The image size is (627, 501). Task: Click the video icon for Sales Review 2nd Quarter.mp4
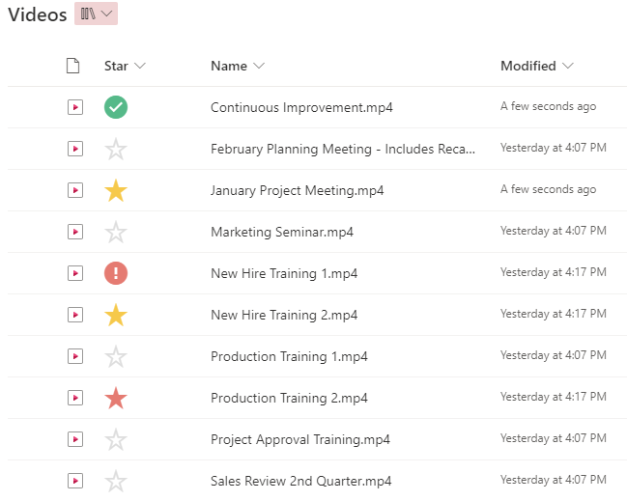75,481
